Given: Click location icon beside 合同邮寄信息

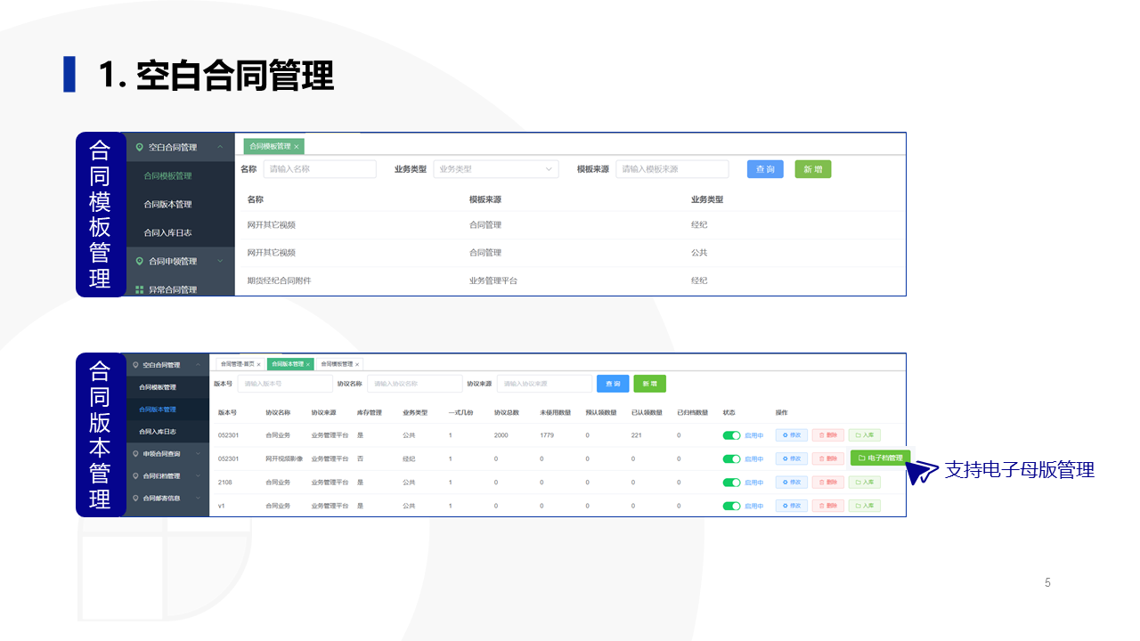Looking at the screenshot, I should [x=135, y=499].
